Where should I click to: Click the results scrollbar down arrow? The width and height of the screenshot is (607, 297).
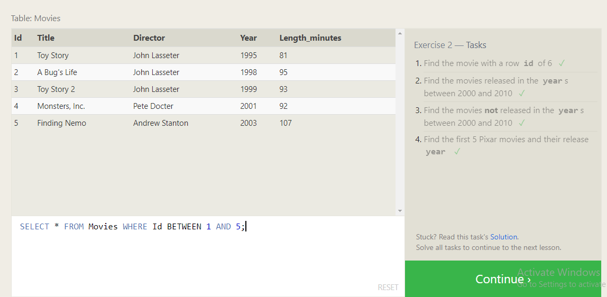pyautogui.click(x=400, y=211)
